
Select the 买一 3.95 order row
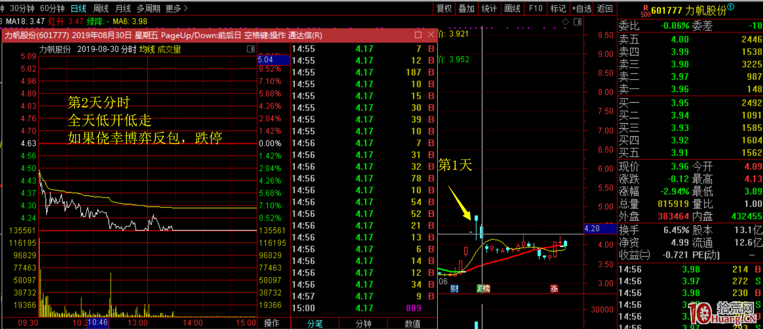[x=690, y=103]
